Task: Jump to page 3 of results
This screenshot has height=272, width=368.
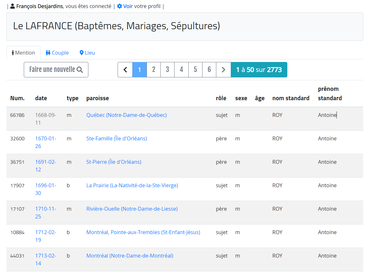Action: 167,70
